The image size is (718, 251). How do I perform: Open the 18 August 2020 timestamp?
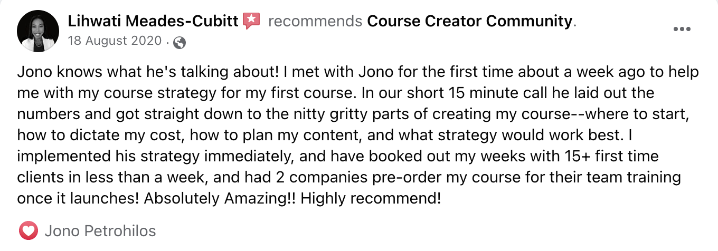click(115, 42)
